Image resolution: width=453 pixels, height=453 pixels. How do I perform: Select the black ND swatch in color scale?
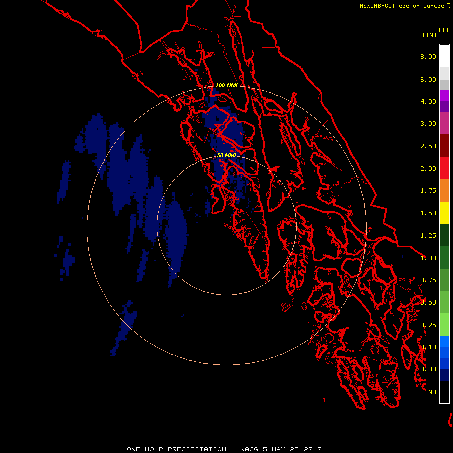pyautogui.click(x=444, y=392)
